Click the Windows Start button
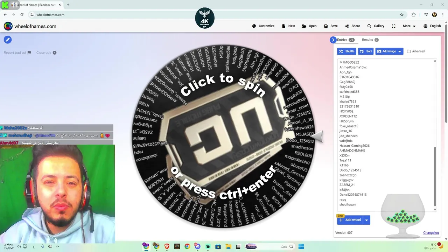 tap(301, 246)
